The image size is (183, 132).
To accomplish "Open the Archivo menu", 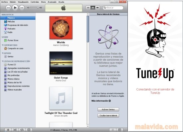I will 4,2.
